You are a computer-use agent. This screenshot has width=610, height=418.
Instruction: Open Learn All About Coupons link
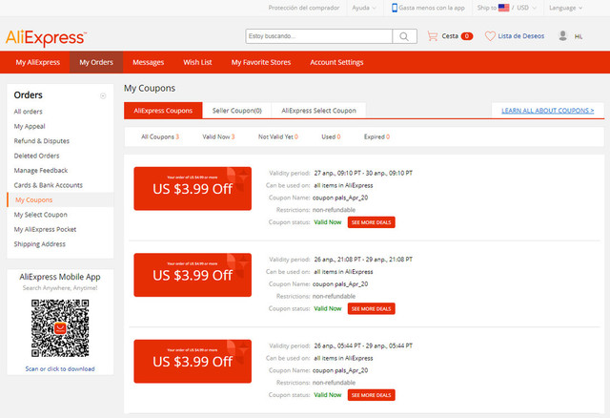point(548,111)
